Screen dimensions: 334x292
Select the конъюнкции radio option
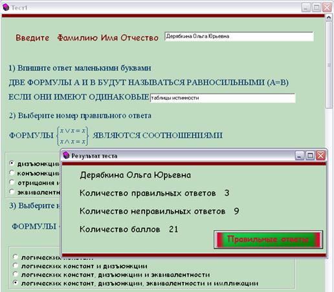tap(12, 172)
